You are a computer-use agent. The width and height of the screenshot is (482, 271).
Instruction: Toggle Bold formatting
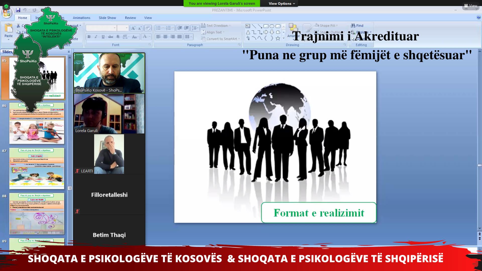click(89, 37)
